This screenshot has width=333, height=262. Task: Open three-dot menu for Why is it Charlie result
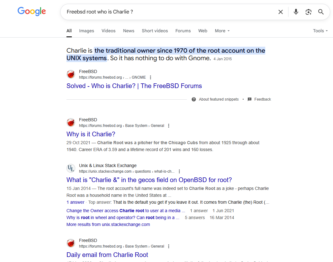tap(169, 126)
